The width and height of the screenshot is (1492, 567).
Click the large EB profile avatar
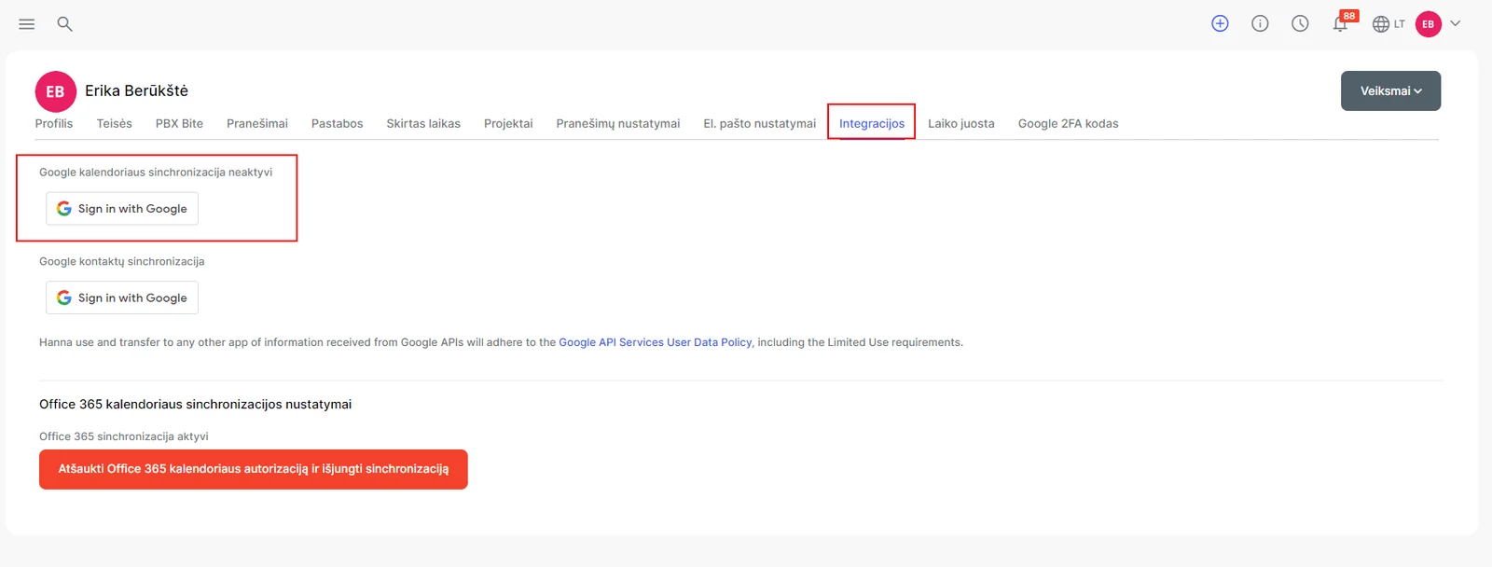(55, 91)
